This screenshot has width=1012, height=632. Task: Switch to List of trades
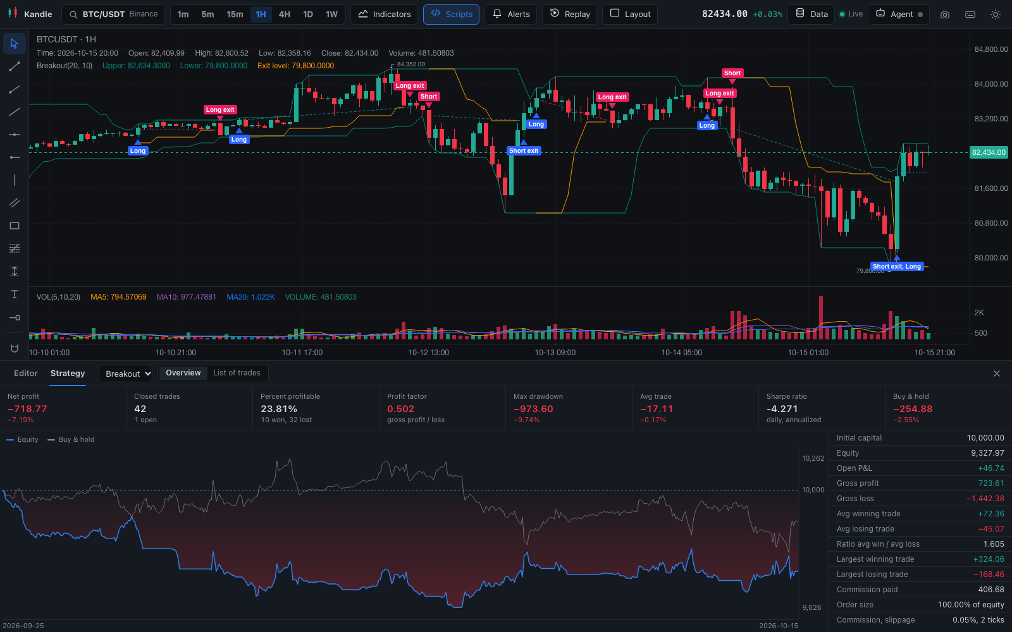click(237, 373)
